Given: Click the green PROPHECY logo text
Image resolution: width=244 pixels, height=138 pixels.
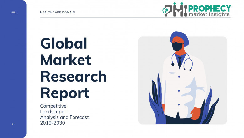Looking at the screenshot, I should point(210,8).
